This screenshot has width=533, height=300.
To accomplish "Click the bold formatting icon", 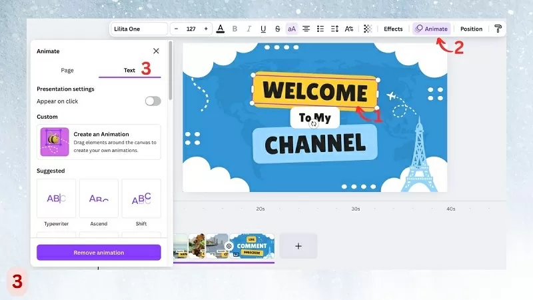I will [235, 29].
